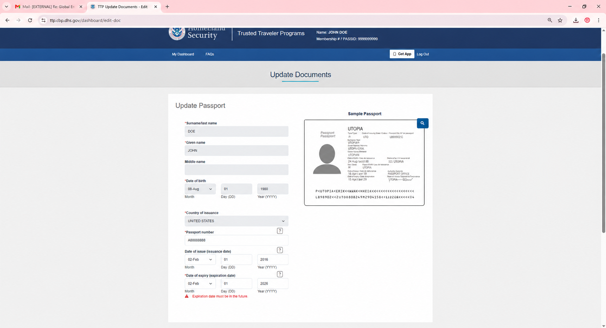The height and width of the screenshot is (328, 606).
Task: Click the Trusted Traveler Programs title
Action: pyautogui.click(x=271, y=33)
